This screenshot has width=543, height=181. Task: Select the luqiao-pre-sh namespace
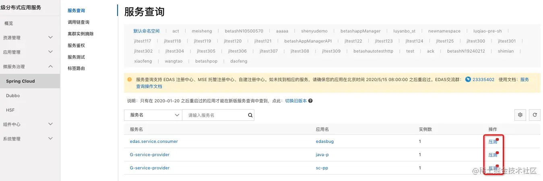click(487, 31)
